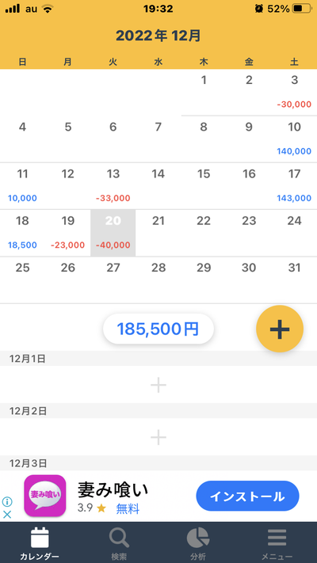The width and height of the screenshot is (317, 563).
Task: Open the メニュー tab
Action: [277, 544]
